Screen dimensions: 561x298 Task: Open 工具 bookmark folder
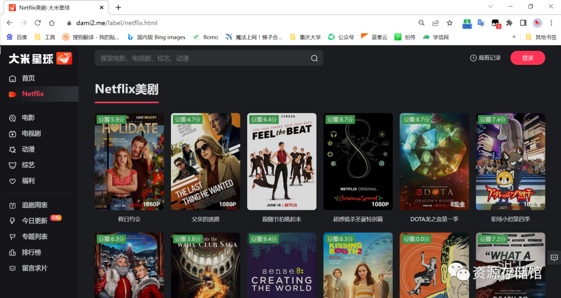45,37
